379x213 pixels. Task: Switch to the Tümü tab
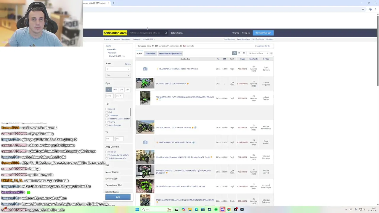pos(139,54)
